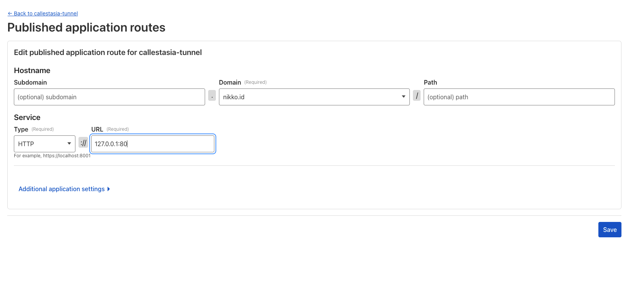Screen dimensions: 633x295
Task: Click the :// protocol separator
Action: [83, 143]
